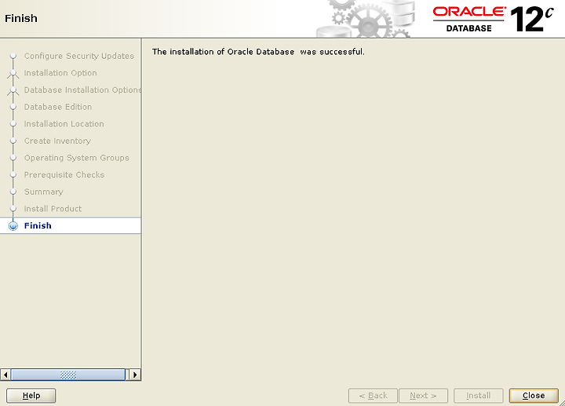
Task: Click the Prerequisite Checks bullet icon
Action: pos(13,174)
